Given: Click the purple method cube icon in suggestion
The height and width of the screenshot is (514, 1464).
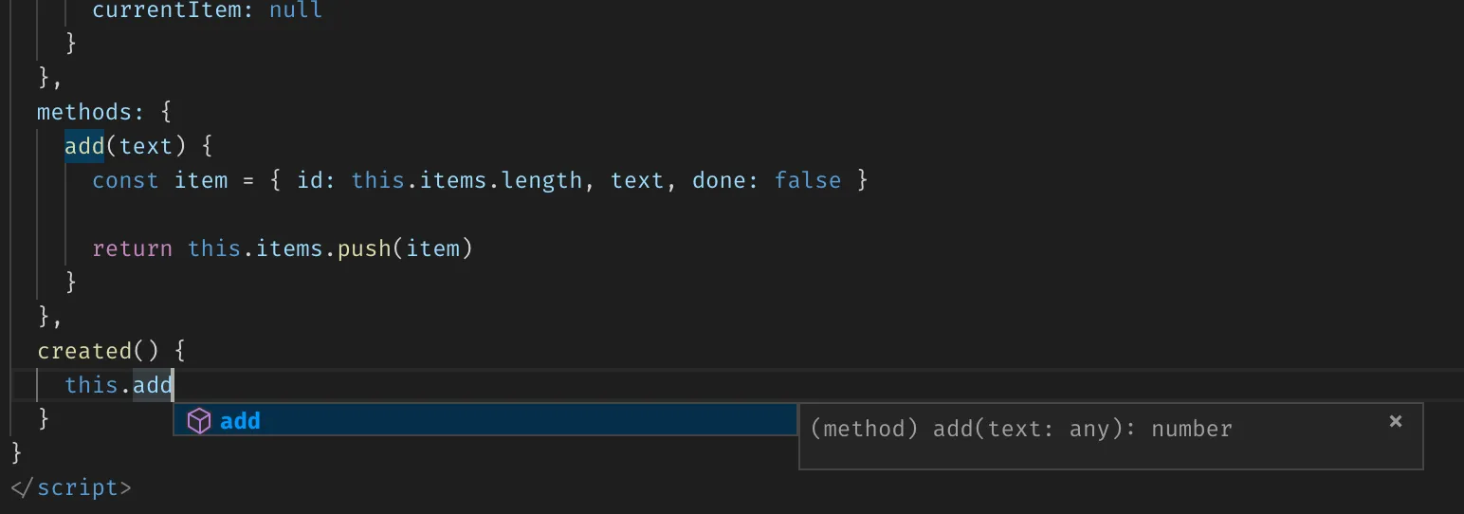Looking at the screenshot, I should [x=198, y=421].
